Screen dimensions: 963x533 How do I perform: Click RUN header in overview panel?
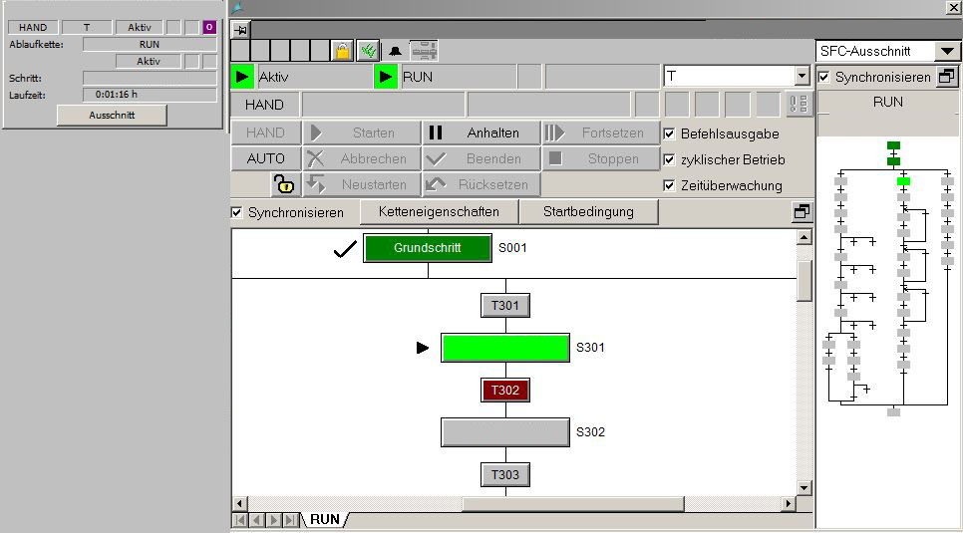(x=888, y=102)
